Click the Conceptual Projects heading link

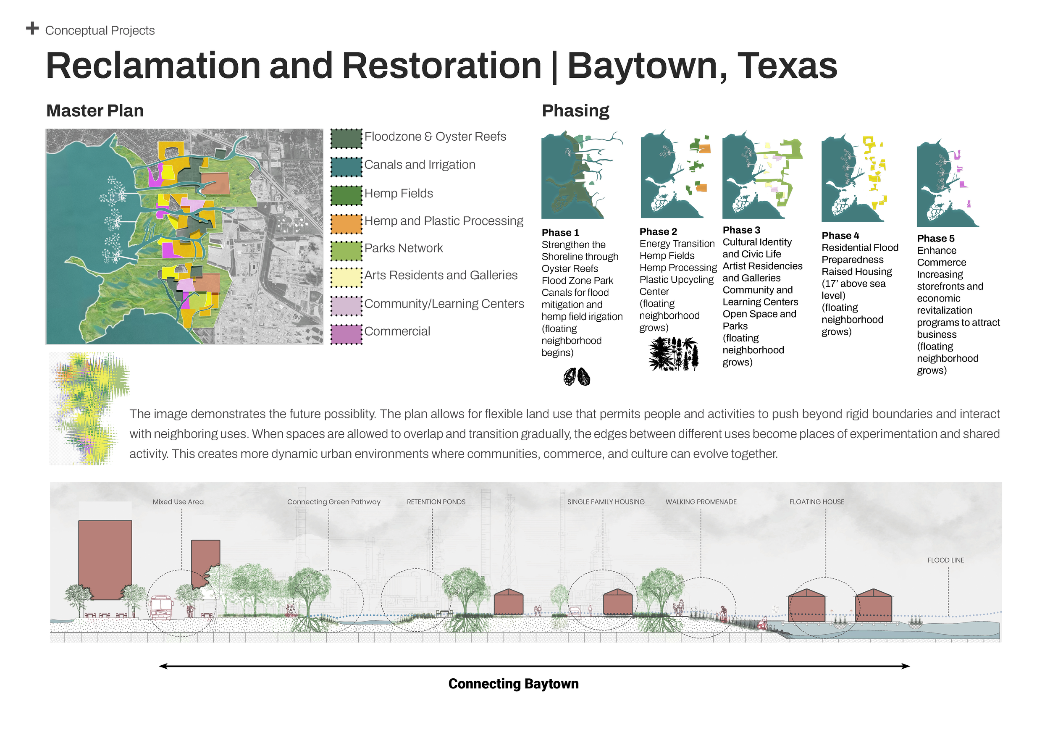(x=100, y=31)
